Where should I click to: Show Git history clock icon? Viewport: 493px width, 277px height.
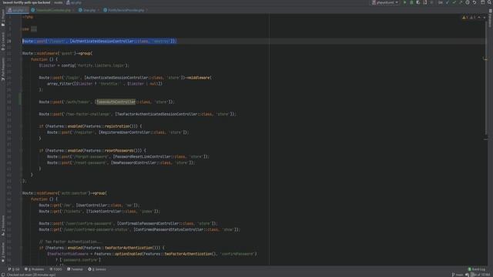coord(468,2)
